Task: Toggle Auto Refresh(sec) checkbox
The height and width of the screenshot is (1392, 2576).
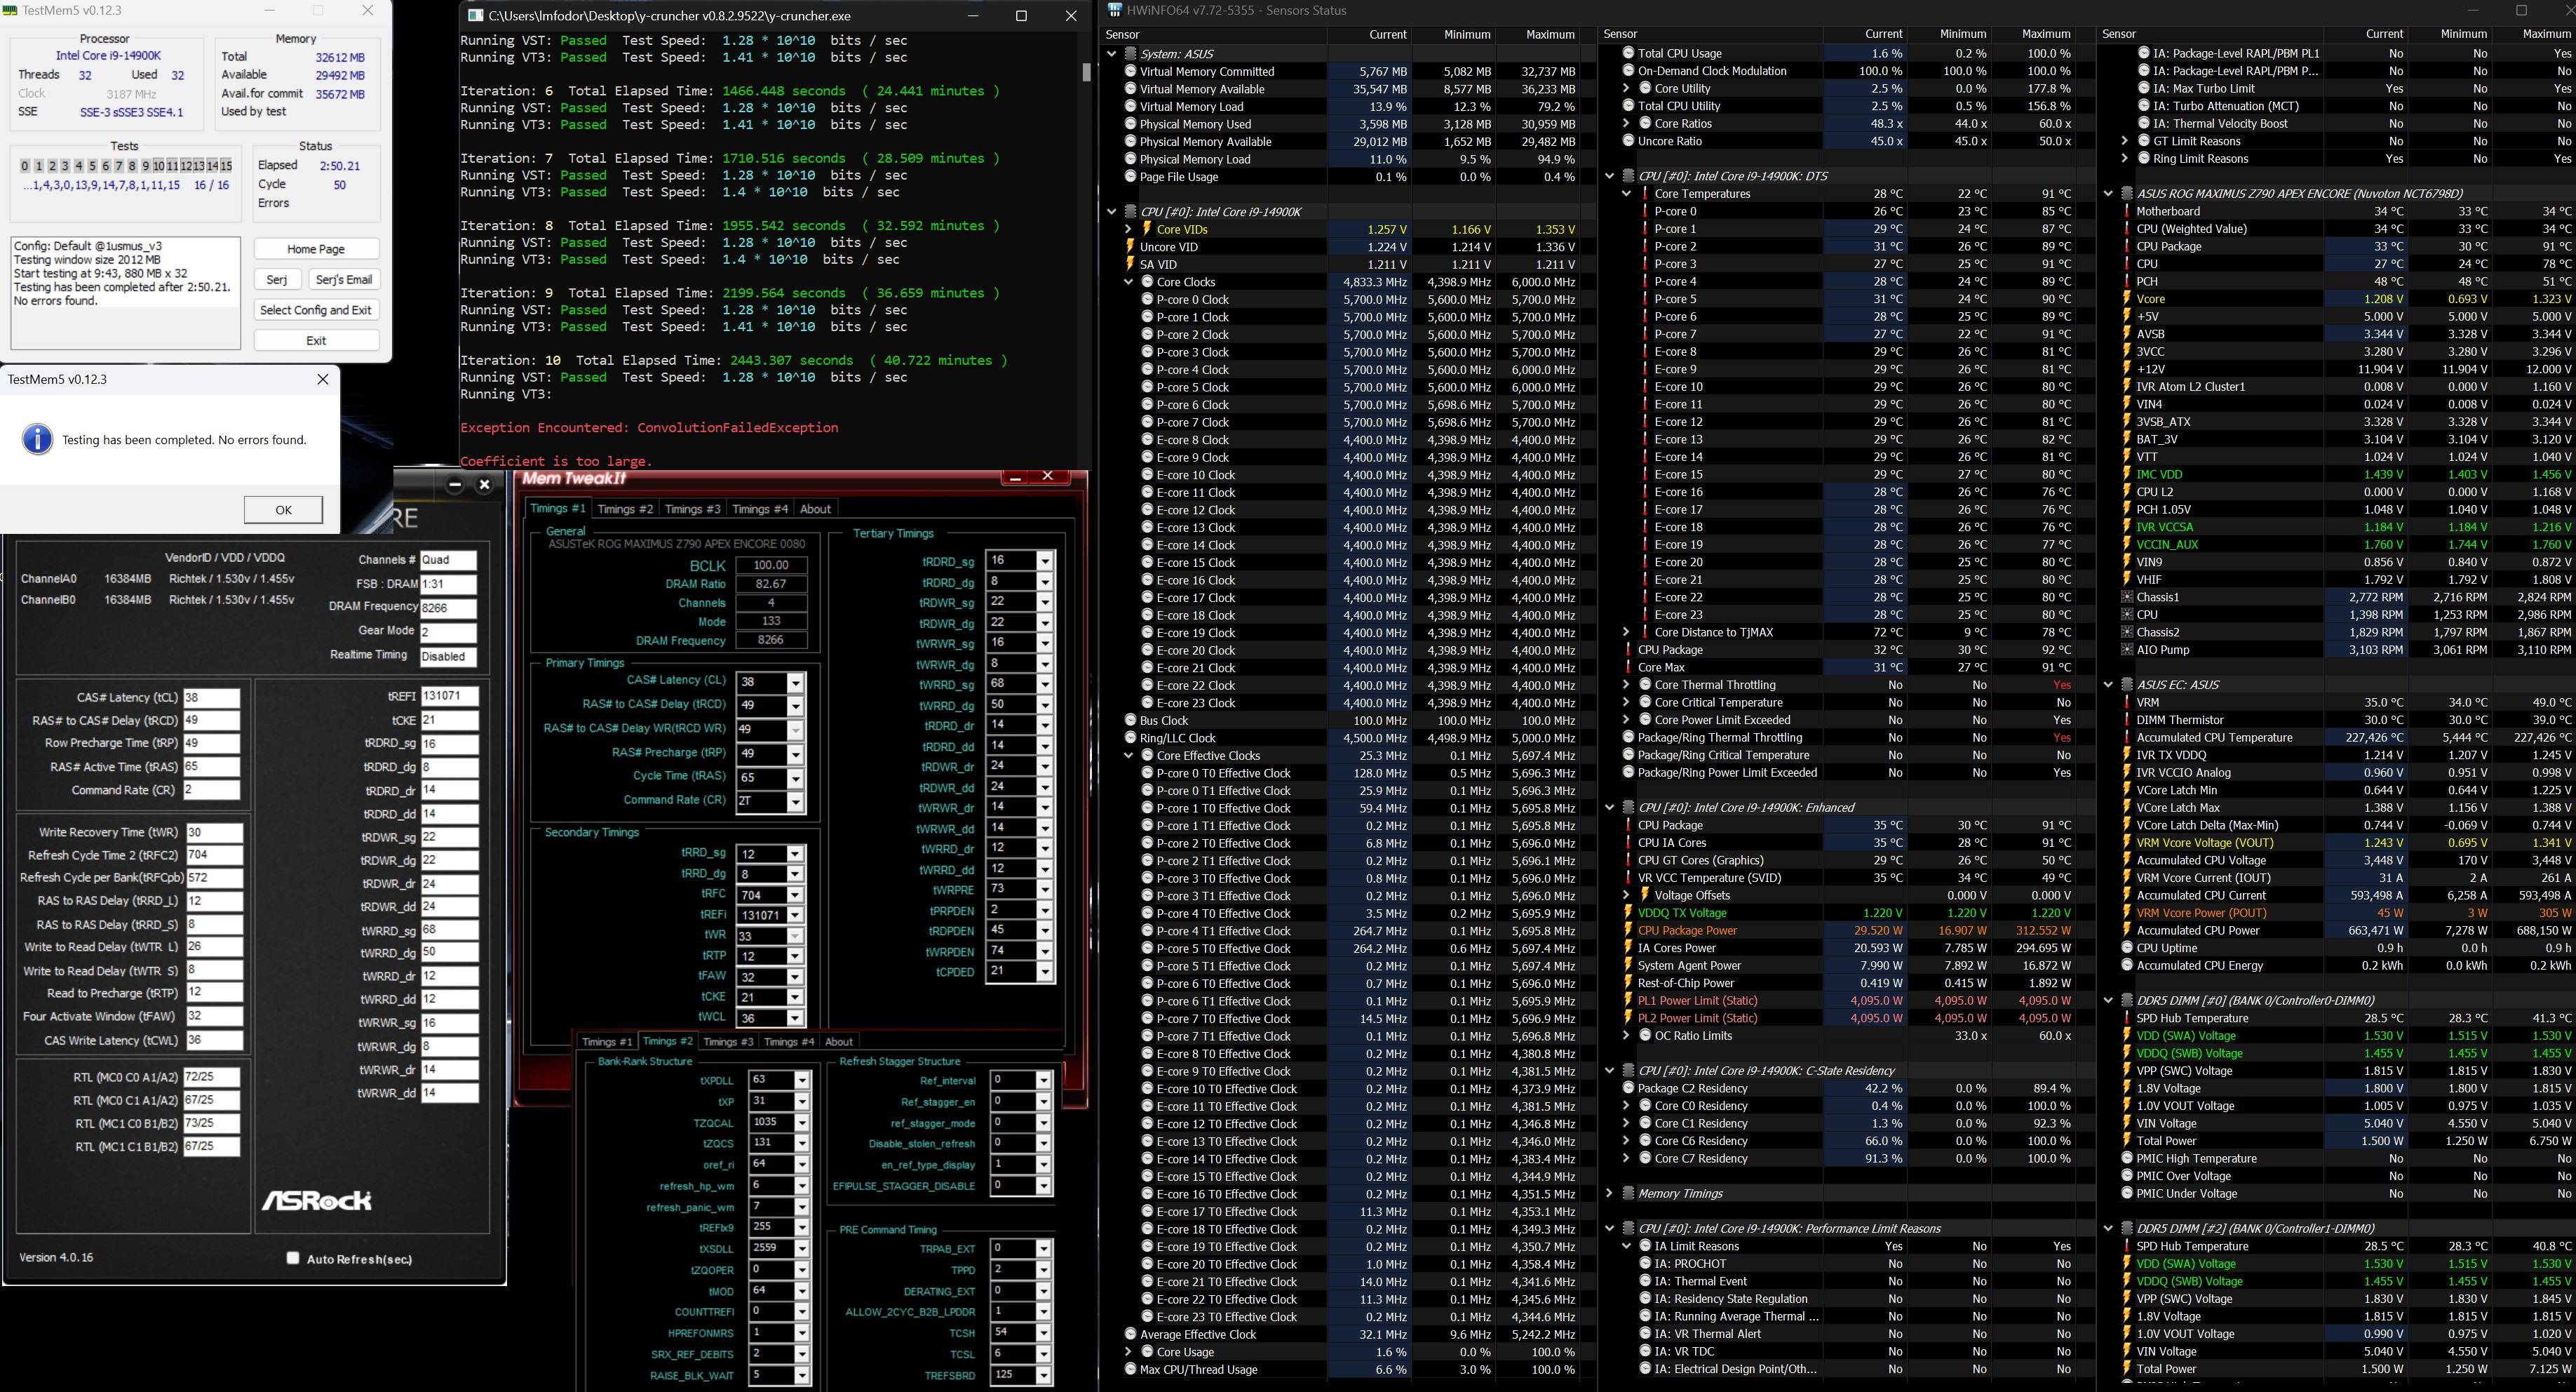Action: (x=293, y=1258)
